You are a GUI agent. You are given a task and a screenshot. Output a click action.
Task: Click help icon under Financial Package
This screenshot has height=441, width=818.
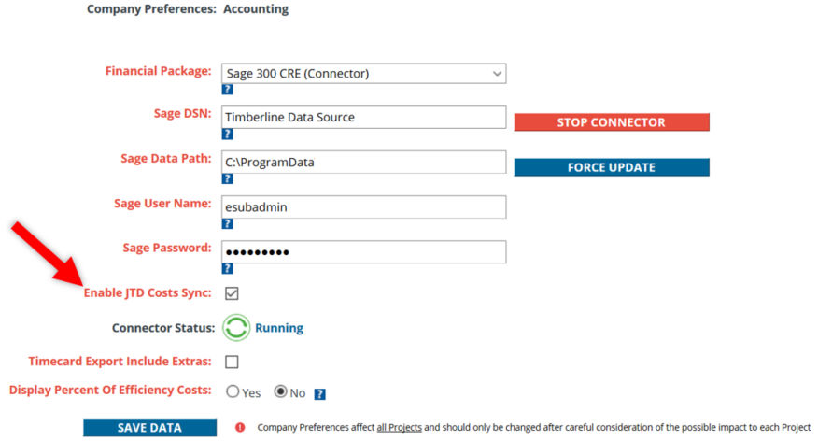point(228,90)
